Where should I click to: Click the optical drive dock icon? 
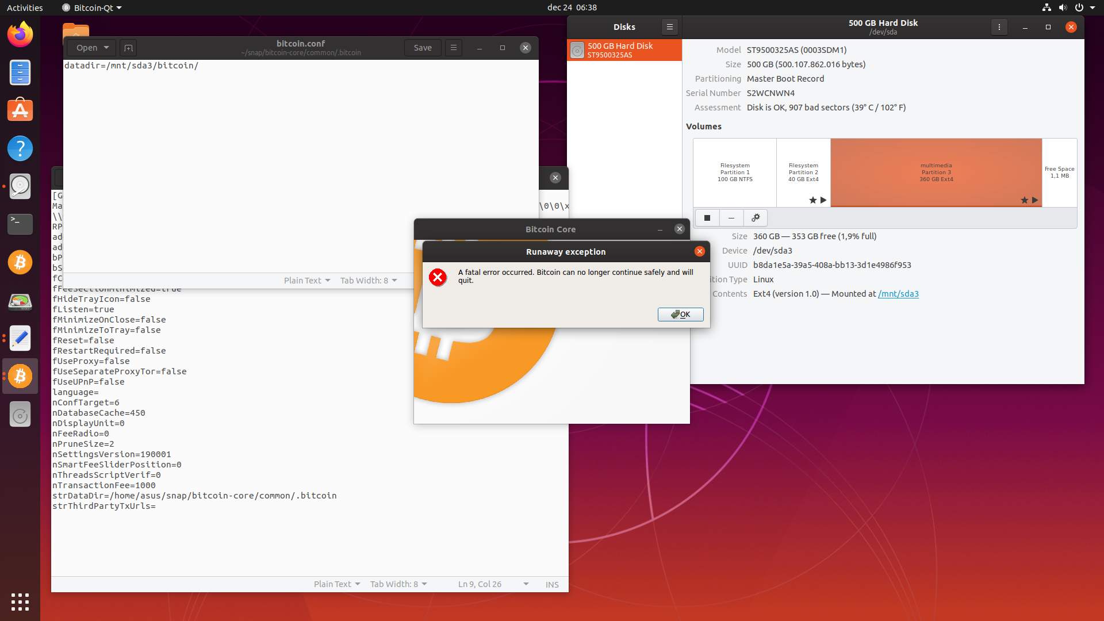point(20,414)
